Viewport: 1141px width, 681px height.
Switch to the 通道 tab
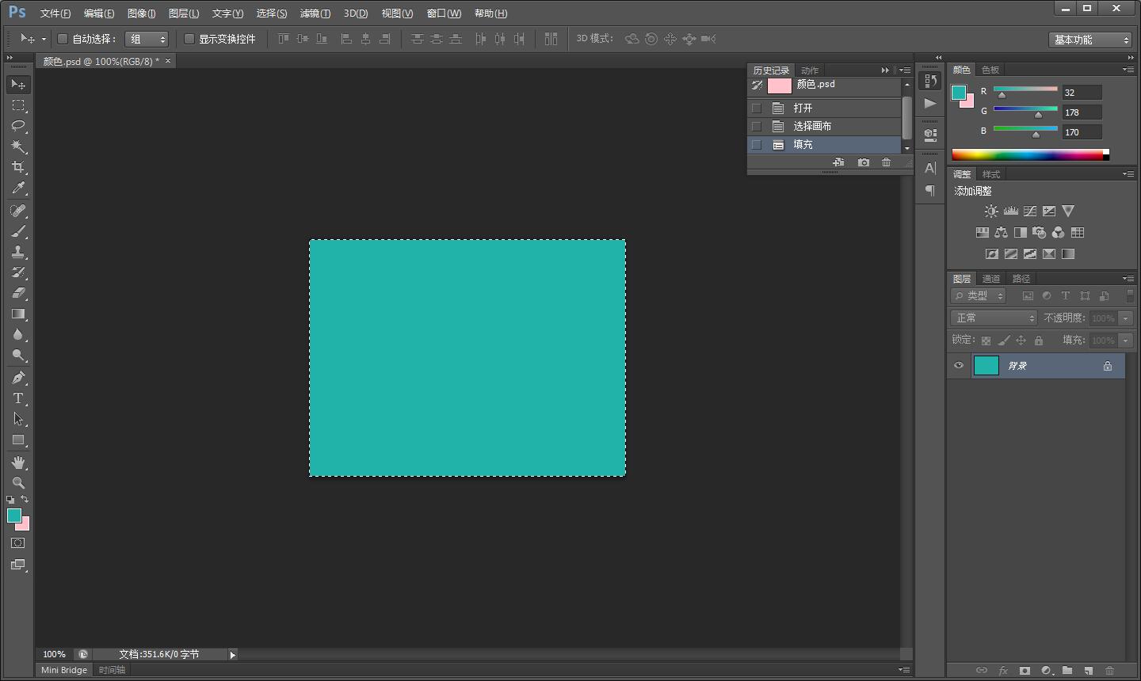click(x=991, y=279)
